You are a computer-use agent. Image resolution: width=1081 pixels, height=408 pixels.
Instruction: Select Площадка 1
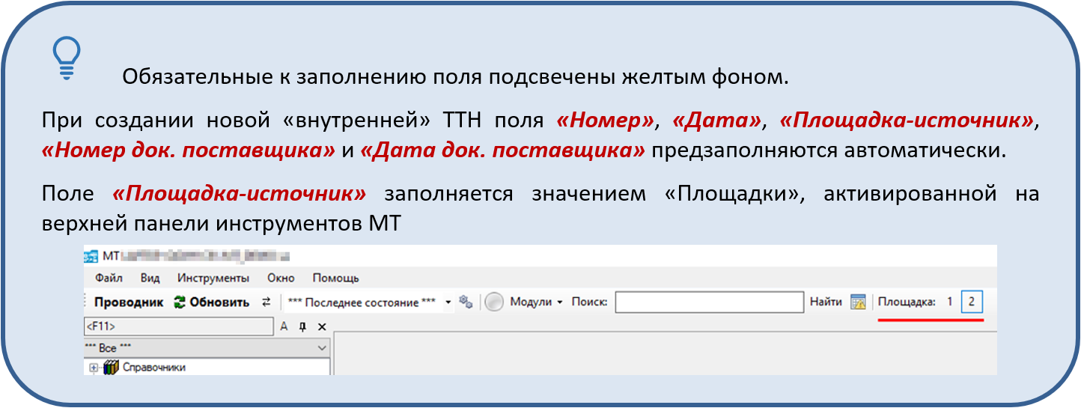pos(949,302)
